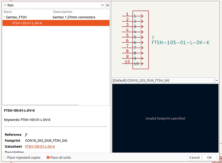Screen dimensions: 222x163
Task: Click the Reference value J?
Action: (26, 135)
